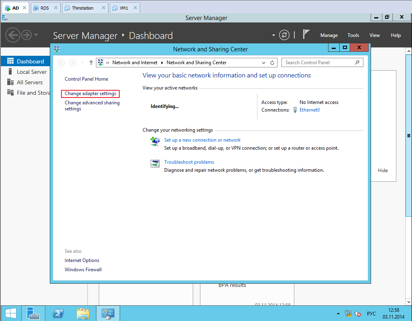This screenshot has height=321, width=412.
Task: Close the RDS tab
Action: (55, 8)
